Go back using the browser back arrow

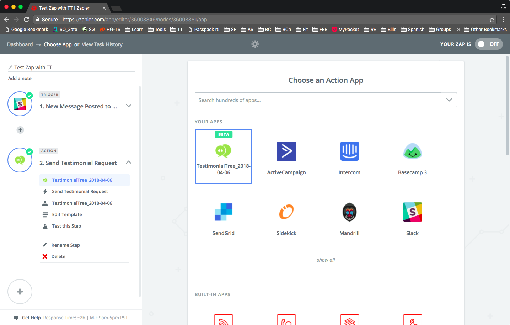(6, 20)
